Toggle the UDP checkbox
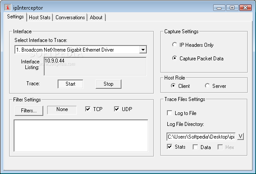This screenshot has height=174, width=256. (123, 109)
